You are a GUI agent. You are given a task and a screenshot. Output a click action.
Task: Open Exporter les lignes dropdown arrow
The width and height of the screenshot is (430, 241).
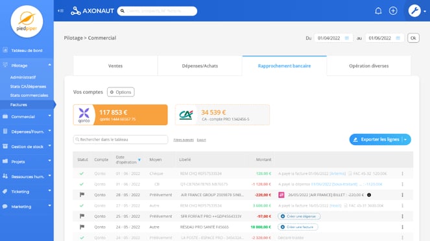(405, 139)
